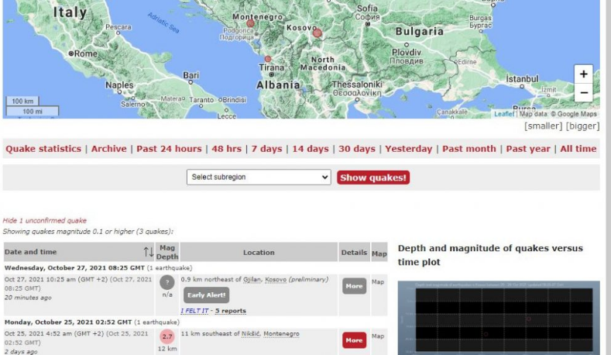Make the map bigger

click(582, 126)
